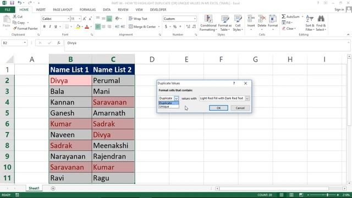
Task: Activate the Format Painter tool
Action: pyautogui.click(x=25, y=29)
